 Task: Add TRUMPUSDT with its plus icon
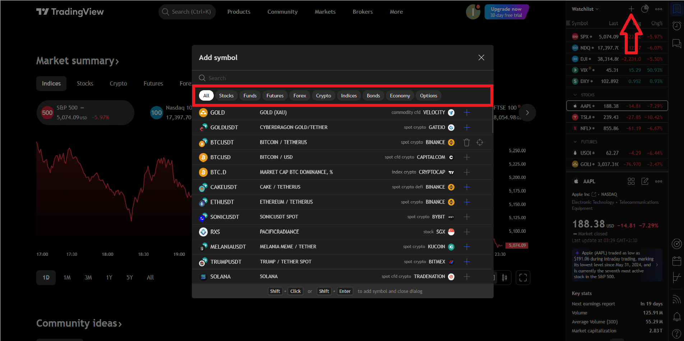[467, 262]
